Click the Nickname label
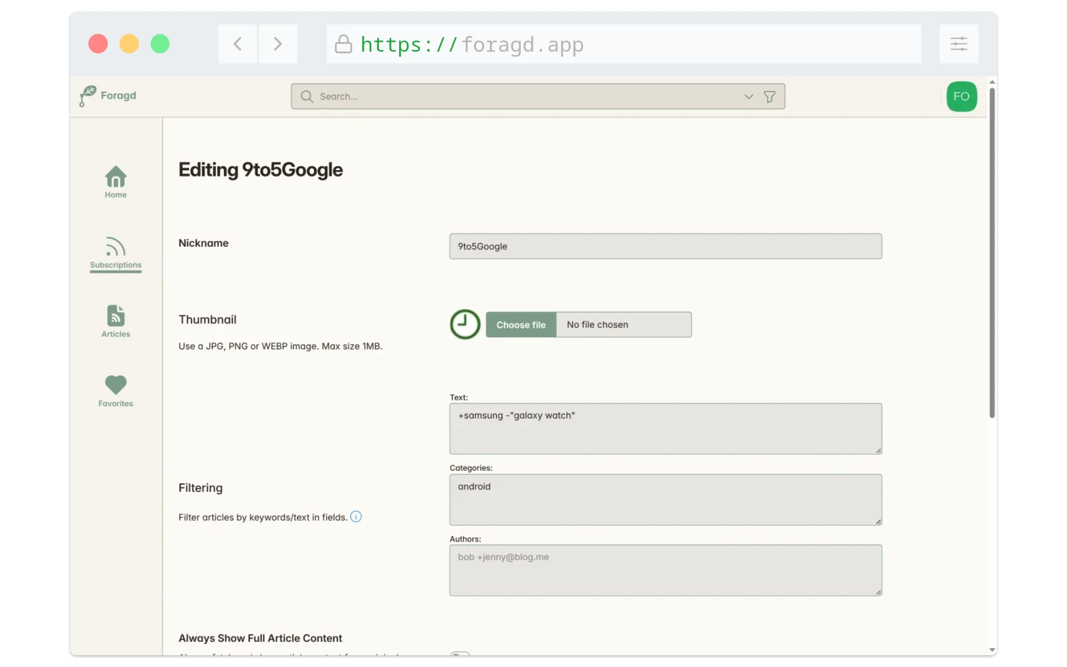1067x667 pixels. click(203, 243)
